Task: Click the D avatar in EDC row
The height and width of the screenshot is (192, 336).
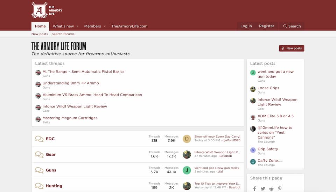Action: click(x=187, y=139)
